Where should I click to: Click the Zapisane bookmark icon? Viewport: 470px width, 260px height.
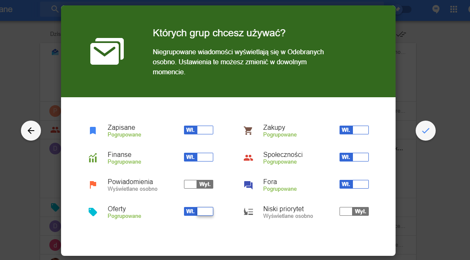(93, 129)
